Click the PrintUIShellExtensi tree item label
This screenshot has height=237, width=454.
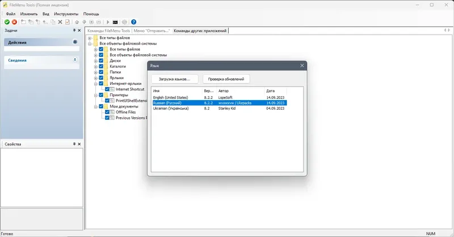coord(131,101)
